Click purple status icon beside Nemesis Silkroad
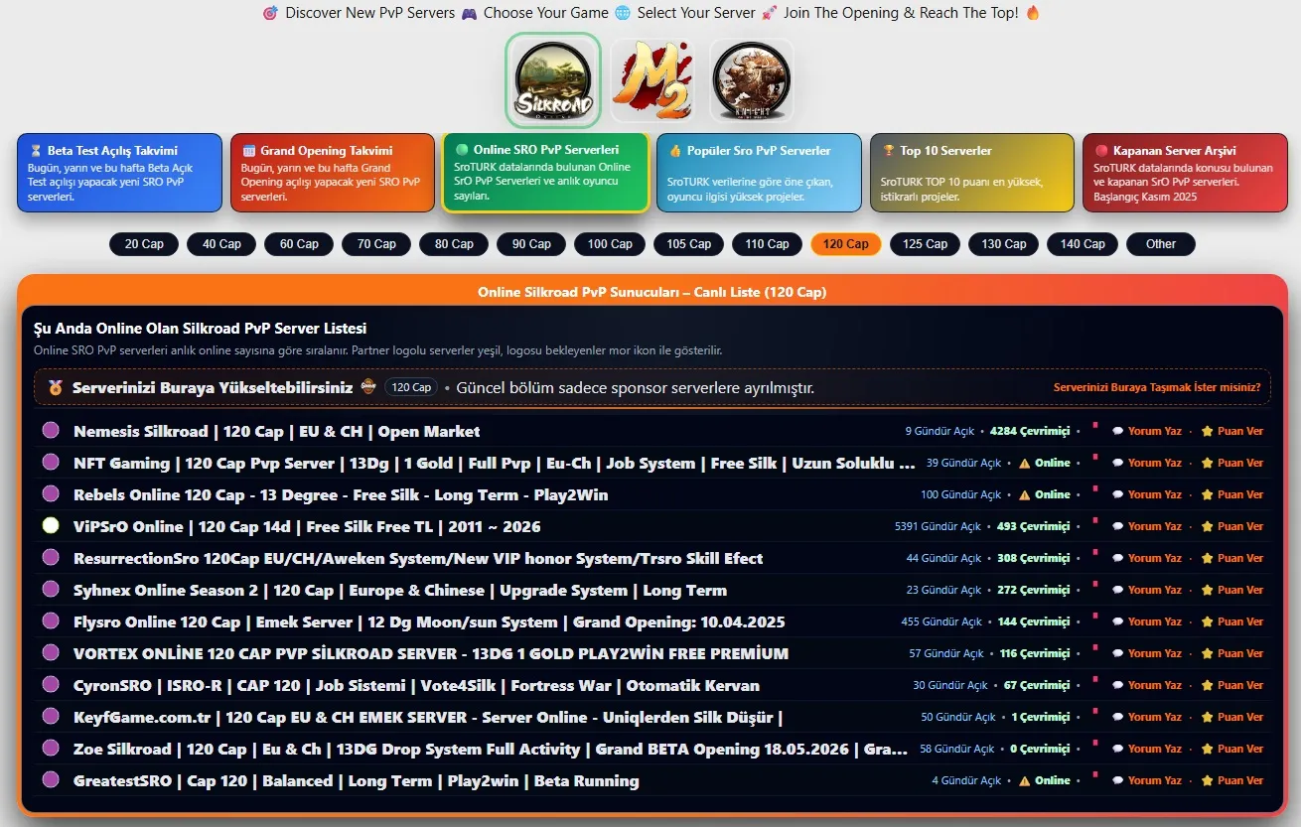The image size is (1301, 827). tap(51, 431)
